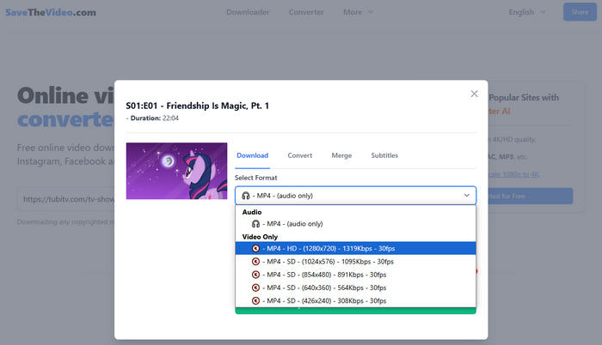Screen dimensions: 602x345
Task: Click the muted-video icon beside 426x240 entry
Action: coord(255,300)
